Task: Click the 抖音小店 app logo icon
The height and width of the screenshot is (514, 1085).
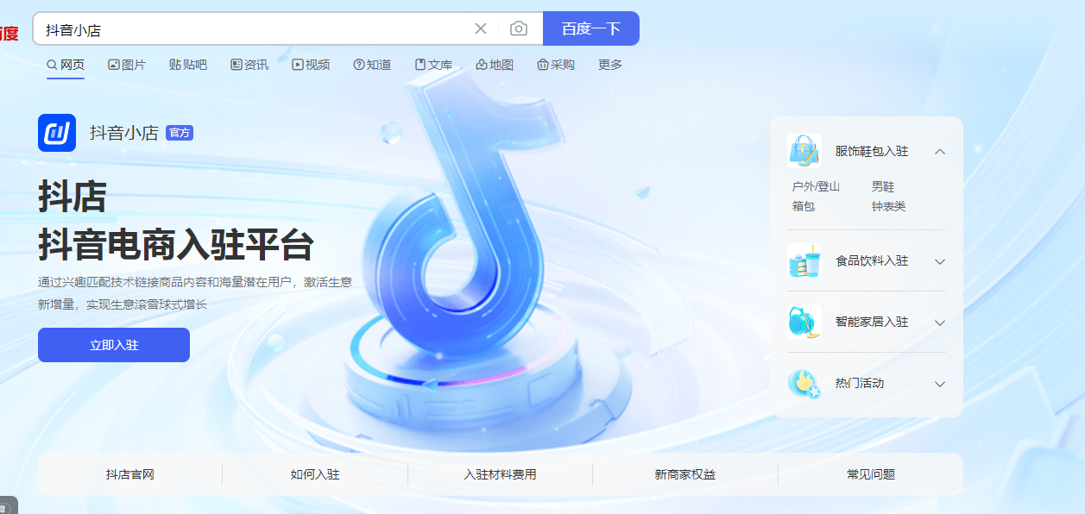Action: [56, 133]
